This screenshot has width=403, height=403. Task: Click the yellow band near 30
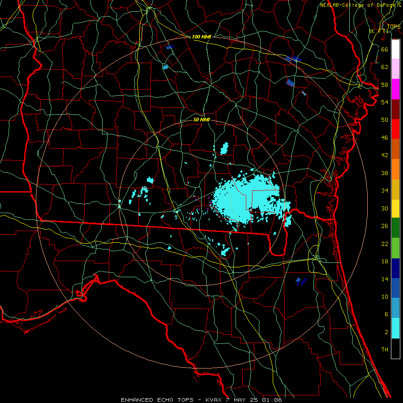click(395, 208)
